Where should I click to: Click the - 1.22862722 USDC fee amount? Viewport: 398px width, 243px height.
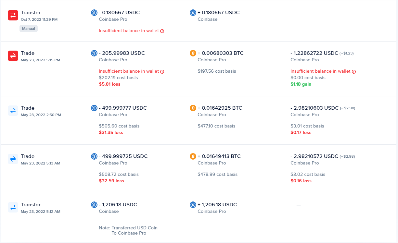tap(314, 53)
